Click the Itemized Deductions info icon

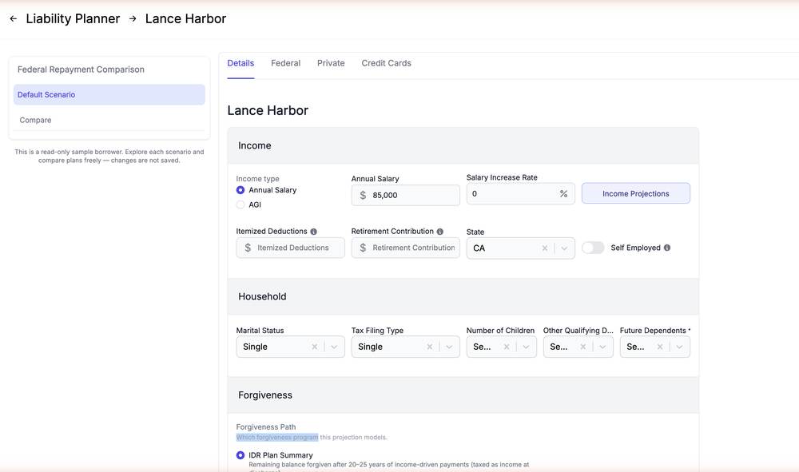(x=313, y=232)
